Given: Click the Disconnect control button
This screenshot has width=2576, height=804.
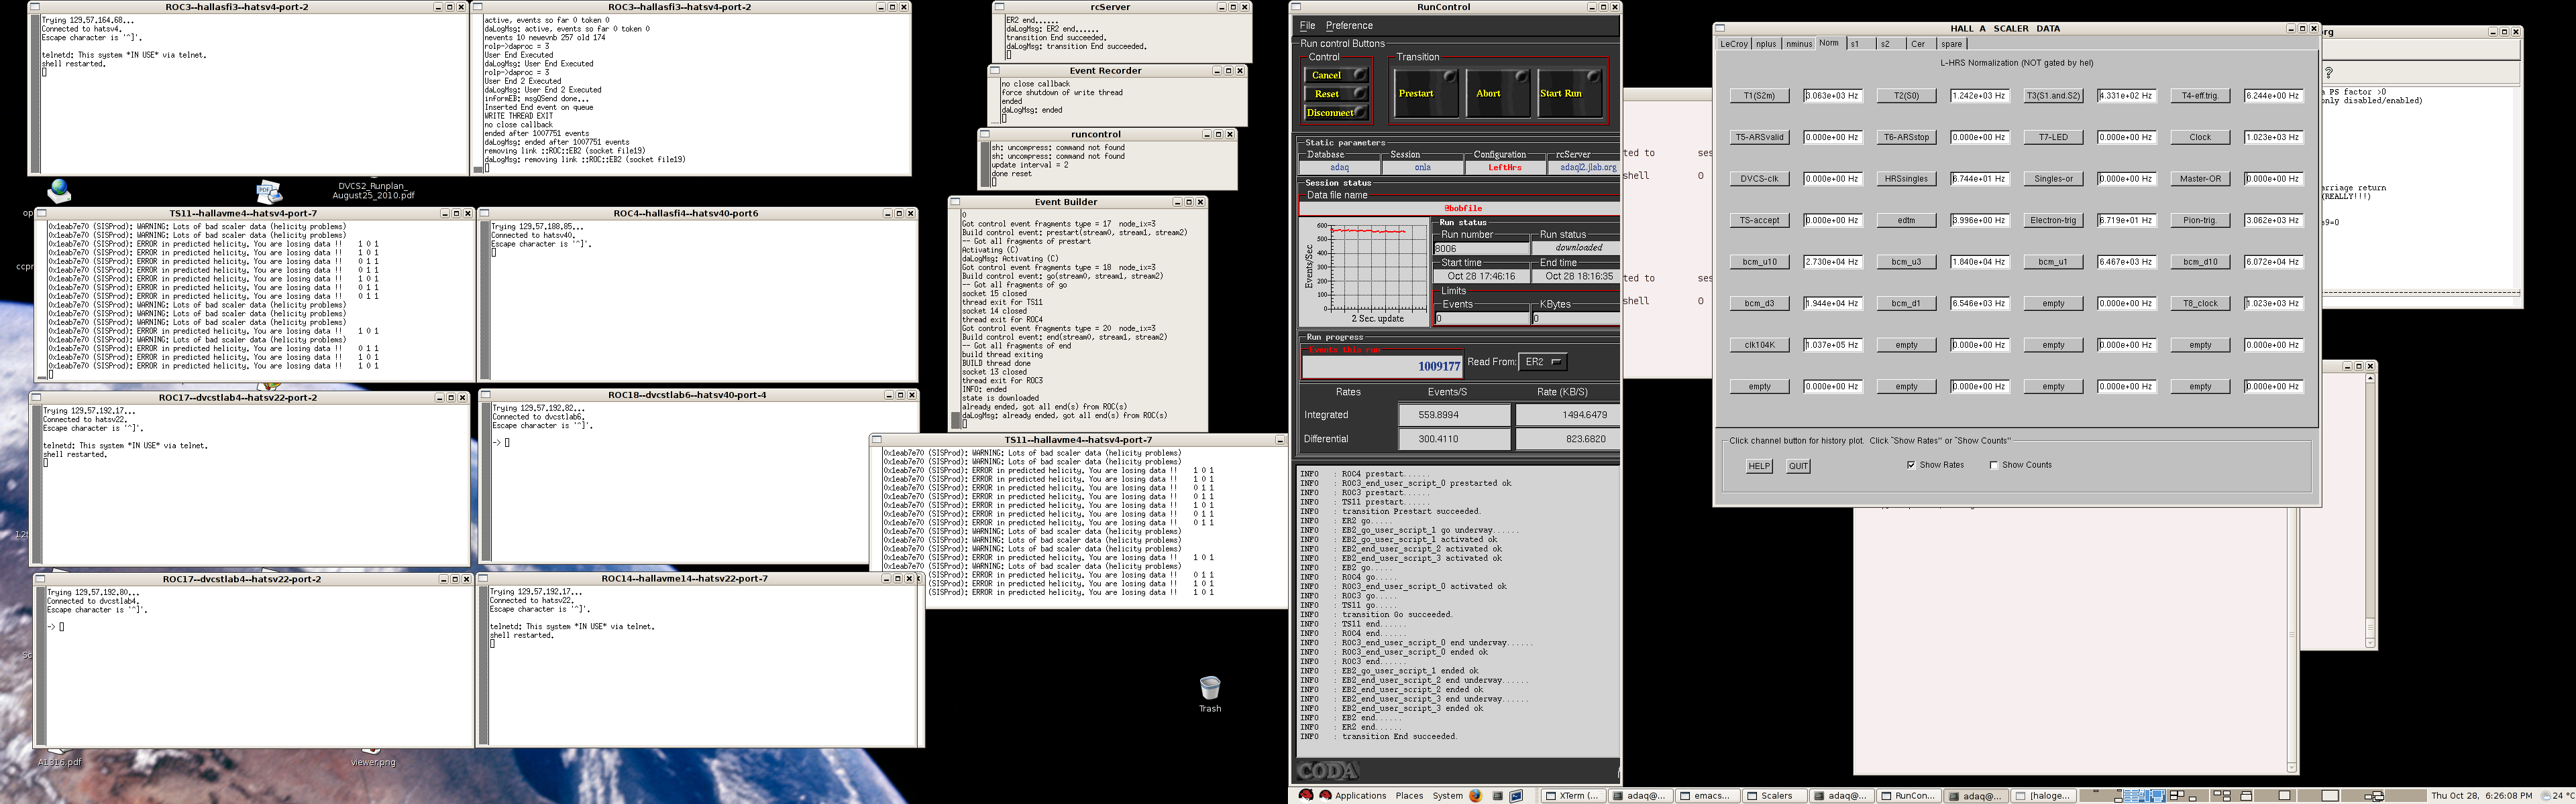Looking at the screenshot, I should pos(1335,113).
